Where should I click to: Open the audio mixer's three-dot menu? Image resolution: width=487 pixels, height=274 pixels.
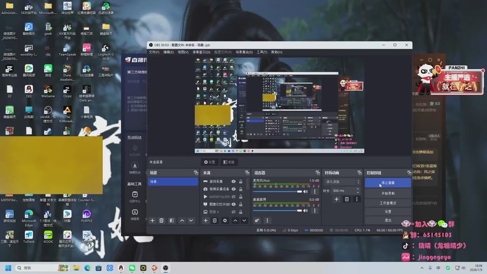click(267, 220)
